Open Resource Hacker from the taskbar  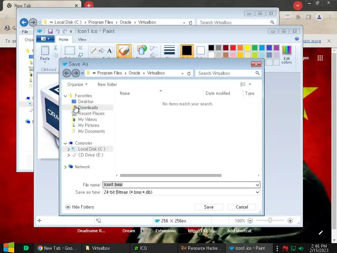(201, 248)
